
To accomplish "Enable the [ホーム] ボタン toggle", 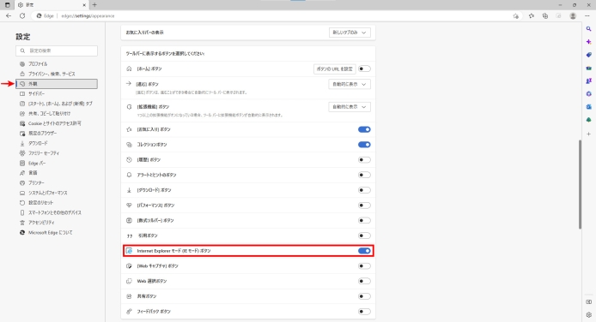I will 364,69.
